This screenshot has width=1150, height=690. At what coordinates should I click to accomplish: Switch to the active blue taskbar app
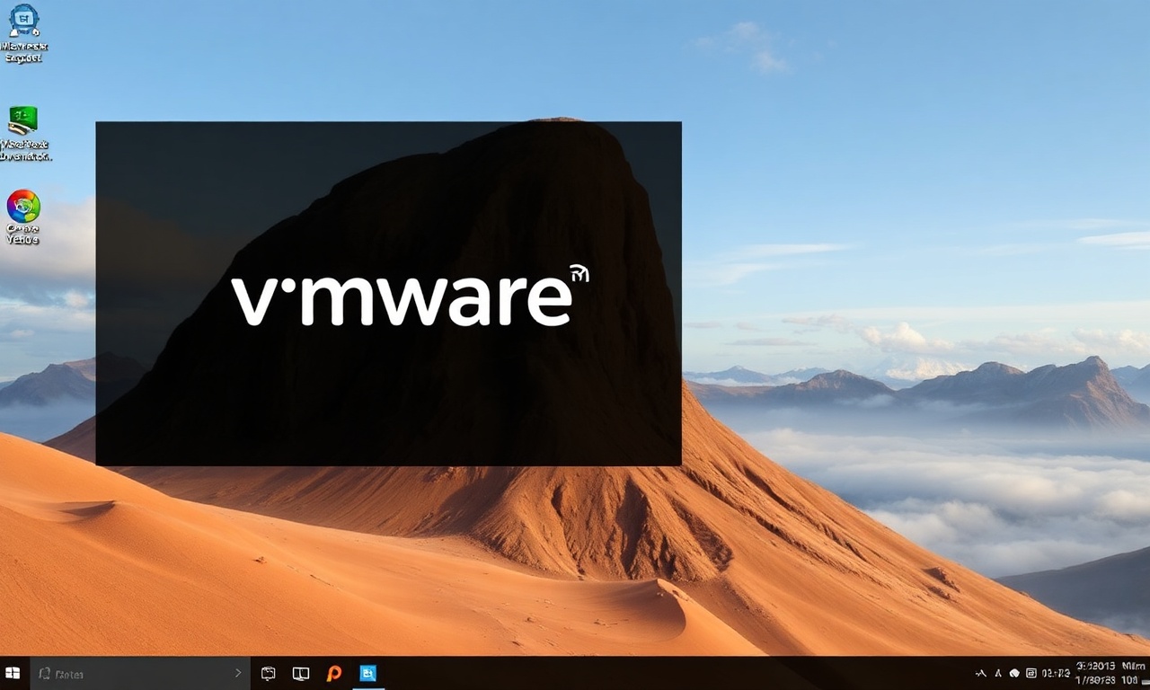click(367, 673)
